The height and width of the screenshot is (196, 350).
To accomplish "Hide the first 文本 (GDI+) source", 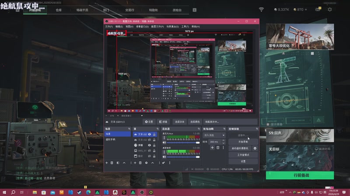I will coord(150,135).
